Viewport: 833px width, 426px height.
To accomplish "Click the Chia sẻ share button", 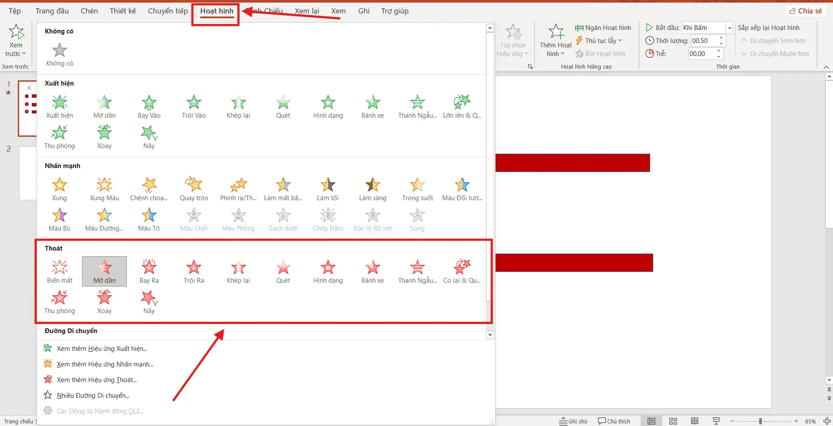I will pos(806,11).
